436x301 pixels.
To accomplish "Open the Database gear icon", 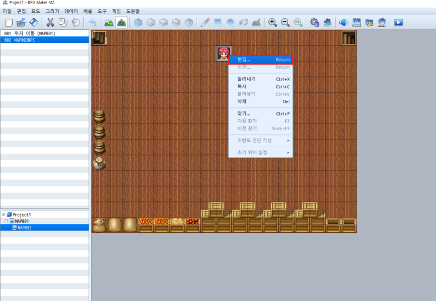I will pos(315,22).
